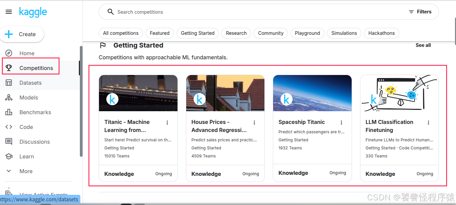Click the Competitions trophy icon
The height and width of the screenshot is (205, 456).
click(9, 68)
